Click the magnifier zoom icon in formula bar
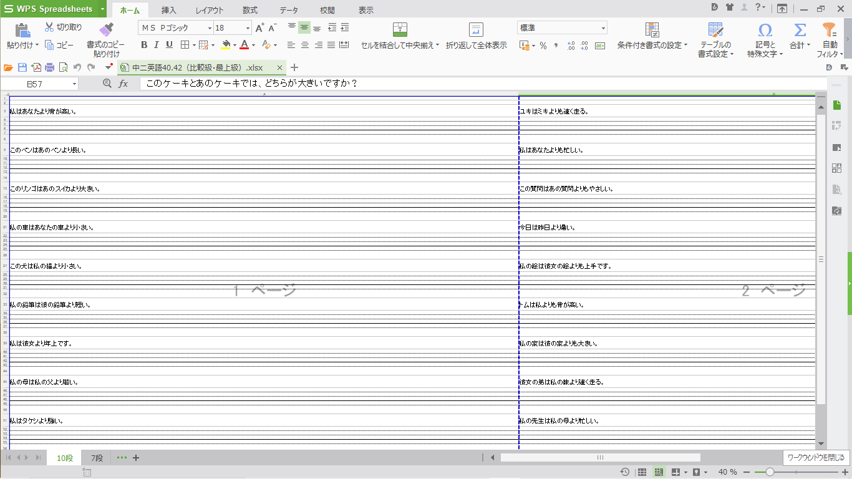 click(x=107, y=83)
